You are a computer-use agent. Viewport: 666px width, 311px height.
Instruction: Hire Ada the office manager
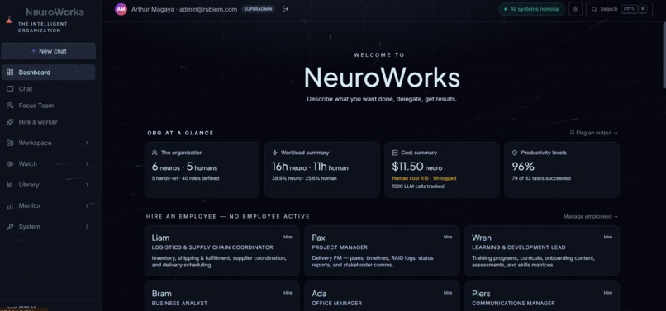tap(448, 293)
